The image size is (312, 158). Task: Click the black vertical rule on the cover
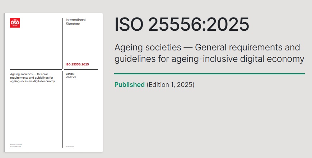click(x=63, y=83)
